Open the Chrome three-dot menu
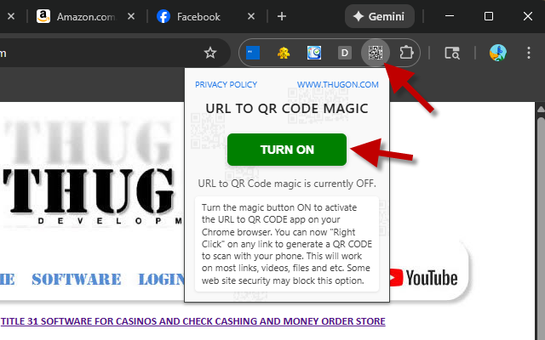The image size is (545, 340). click(528, 53)
